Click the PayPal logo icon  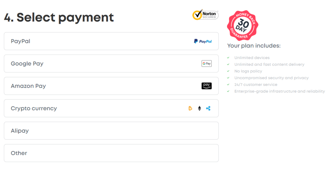[203, 41]
